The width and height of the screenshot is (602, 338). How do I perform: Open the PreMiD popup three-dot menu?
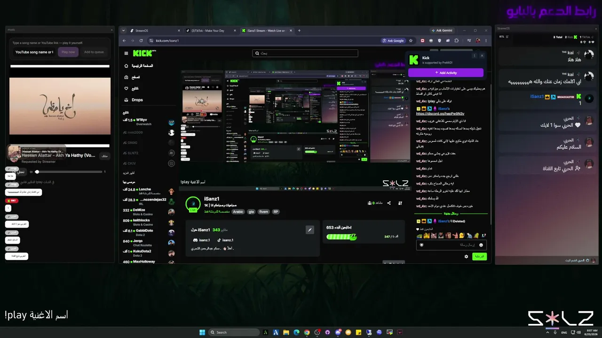click(474, 55)
